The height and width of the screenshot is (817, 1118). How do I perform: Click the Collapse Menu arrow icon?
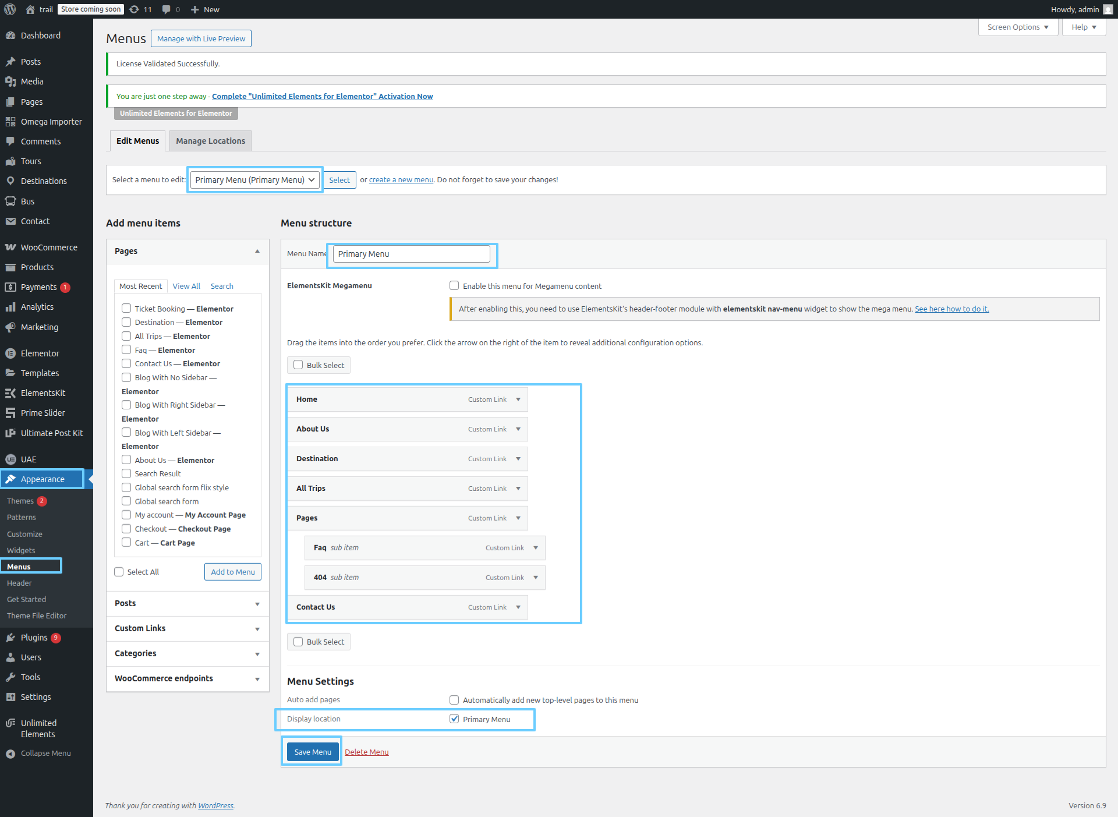(10, 754)
